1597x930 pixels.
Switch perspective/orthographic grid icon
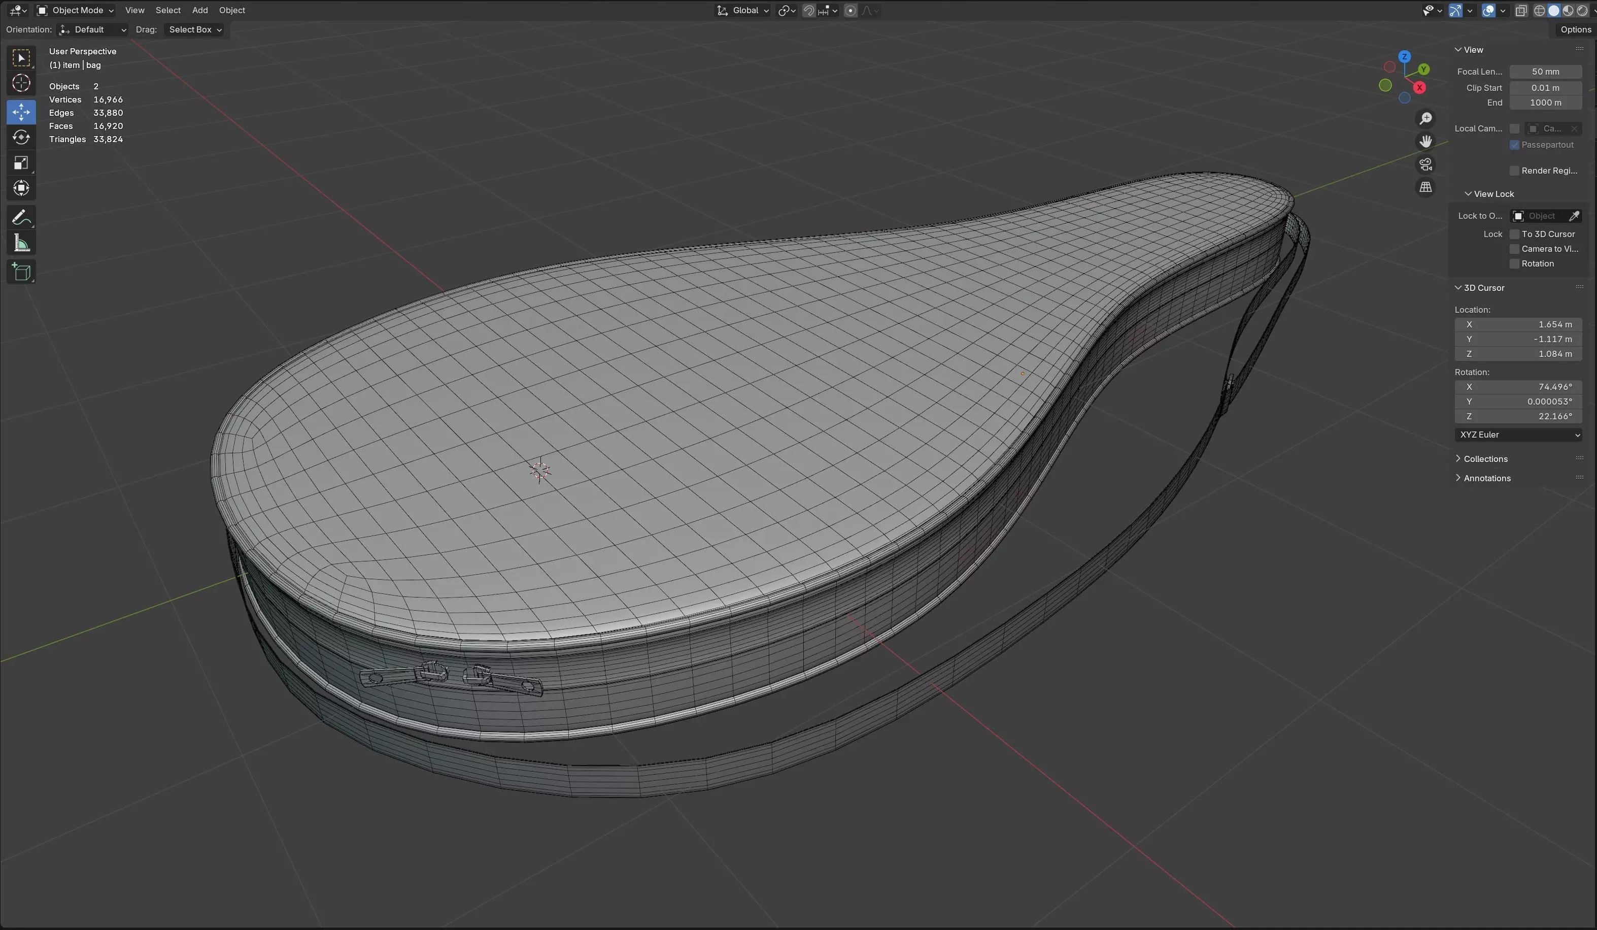point(1425,187)
